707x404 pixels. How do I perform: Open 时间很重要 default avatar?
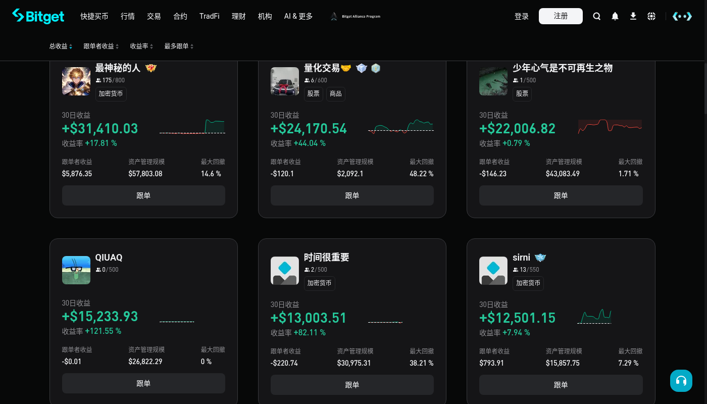285,271
